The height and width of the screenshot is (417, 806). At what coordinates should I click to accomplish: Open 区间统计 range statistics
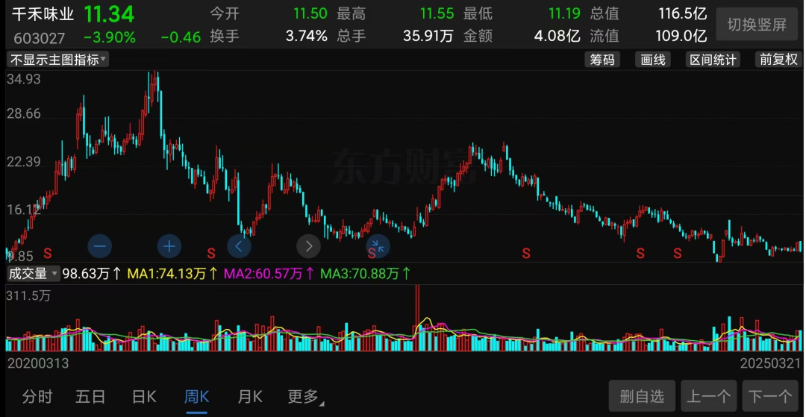click(713, 60)
